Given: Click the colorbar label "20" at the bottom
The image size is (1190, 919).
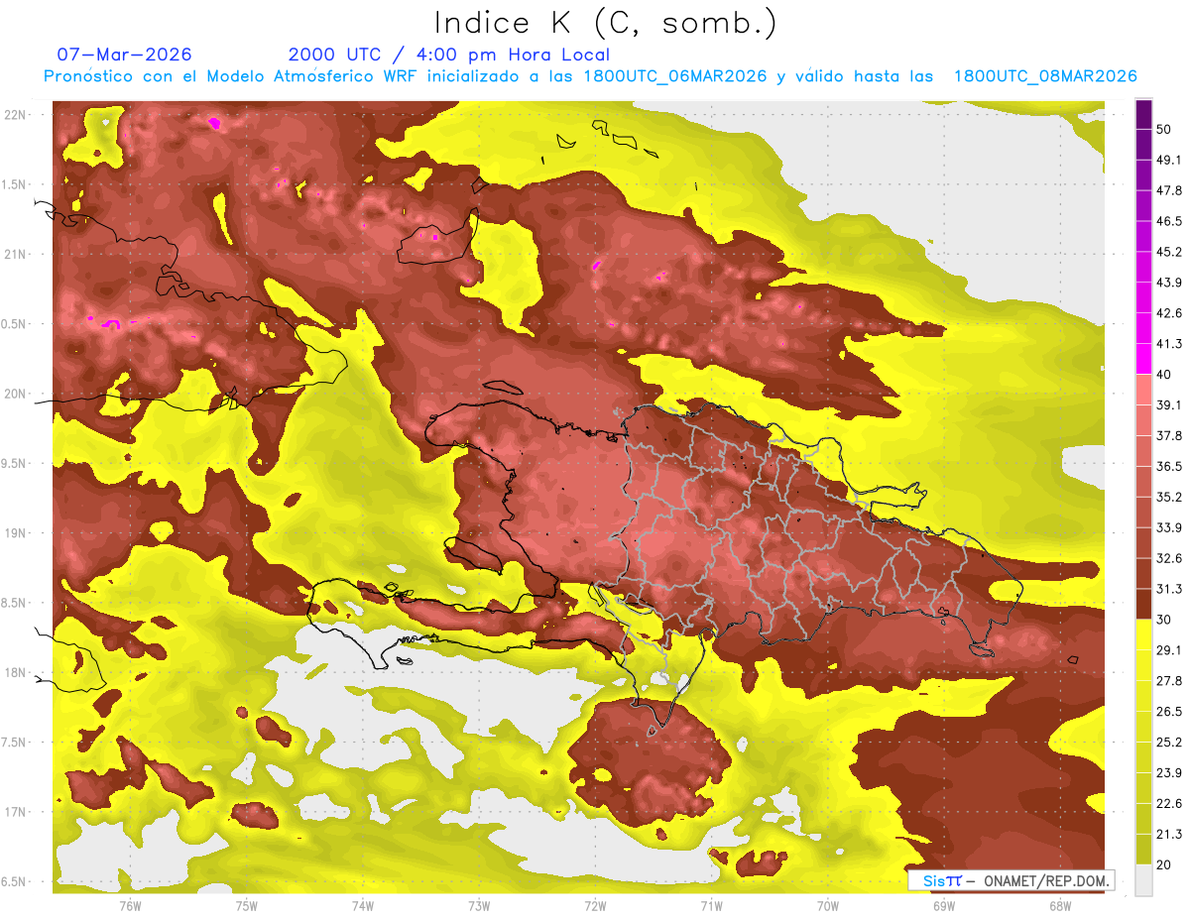Looking at the screenshot, I should [1165, 864].
